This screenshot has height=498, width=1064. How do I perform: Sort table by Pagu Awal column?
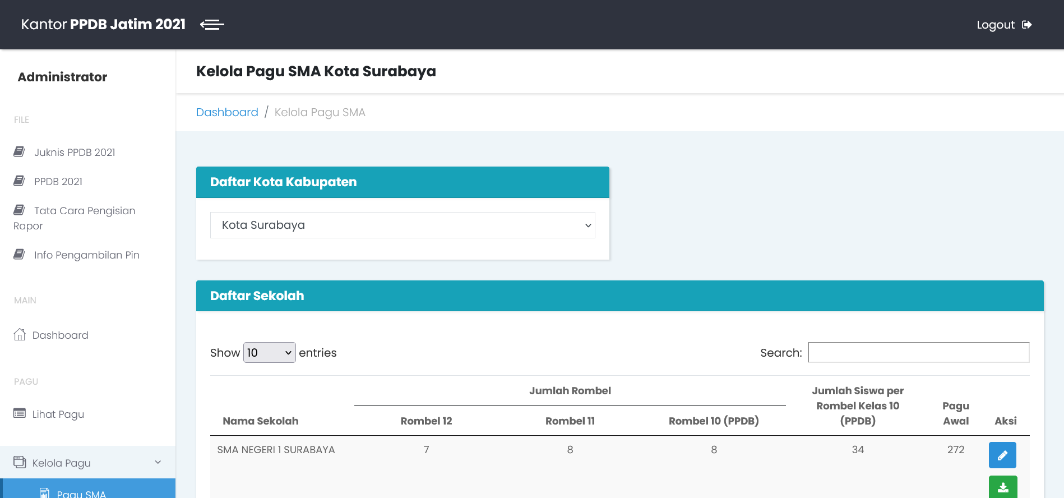(x=955, y=413)
